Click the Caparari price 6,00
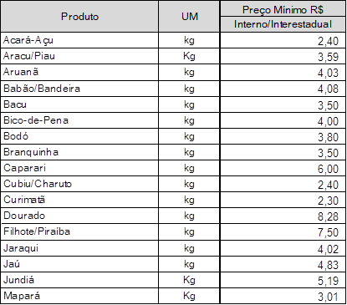The height and width of the screenshot is (305, 347). 328,169
